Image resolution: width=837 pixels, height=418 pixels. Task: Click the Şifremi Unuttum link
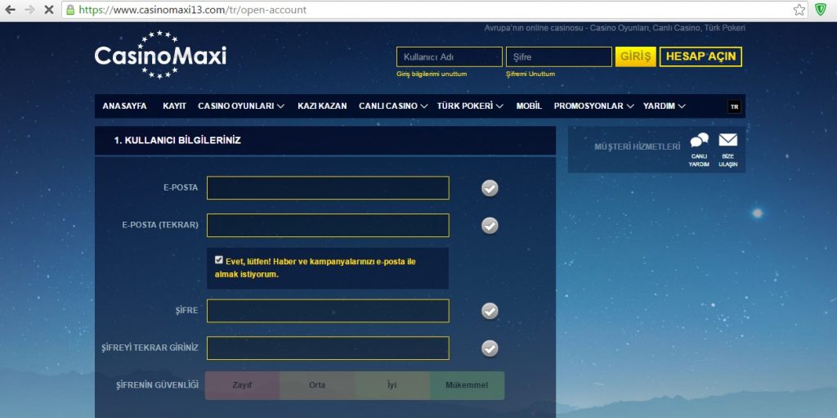pyautogui.click(x=530, y=74)
